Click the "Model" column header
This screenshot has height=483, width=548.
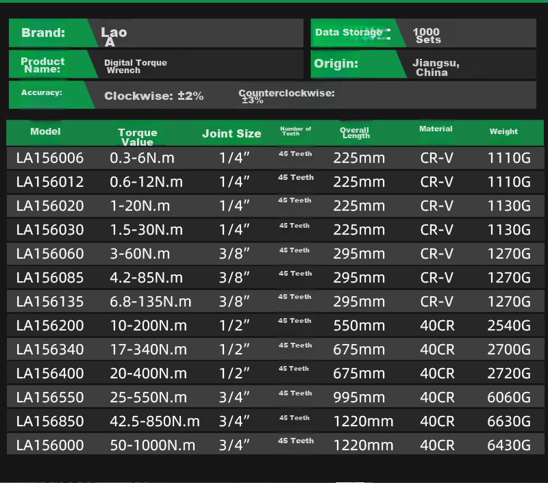(45, 131)
